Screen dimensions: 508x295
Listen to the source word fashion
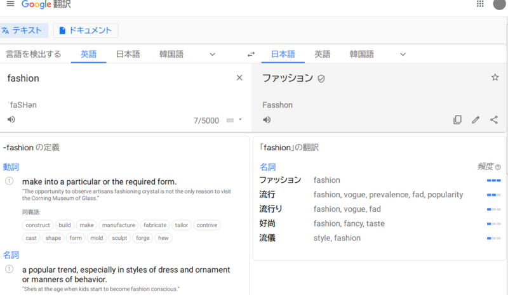(x=11, y=119)
